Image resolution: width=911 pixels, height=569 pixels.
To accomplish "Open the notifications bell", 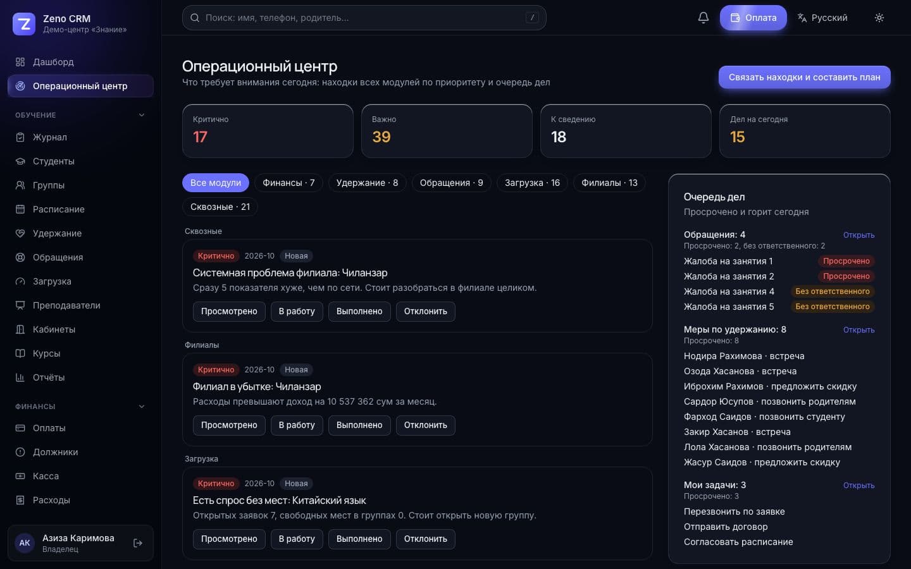I will point(703,18).
